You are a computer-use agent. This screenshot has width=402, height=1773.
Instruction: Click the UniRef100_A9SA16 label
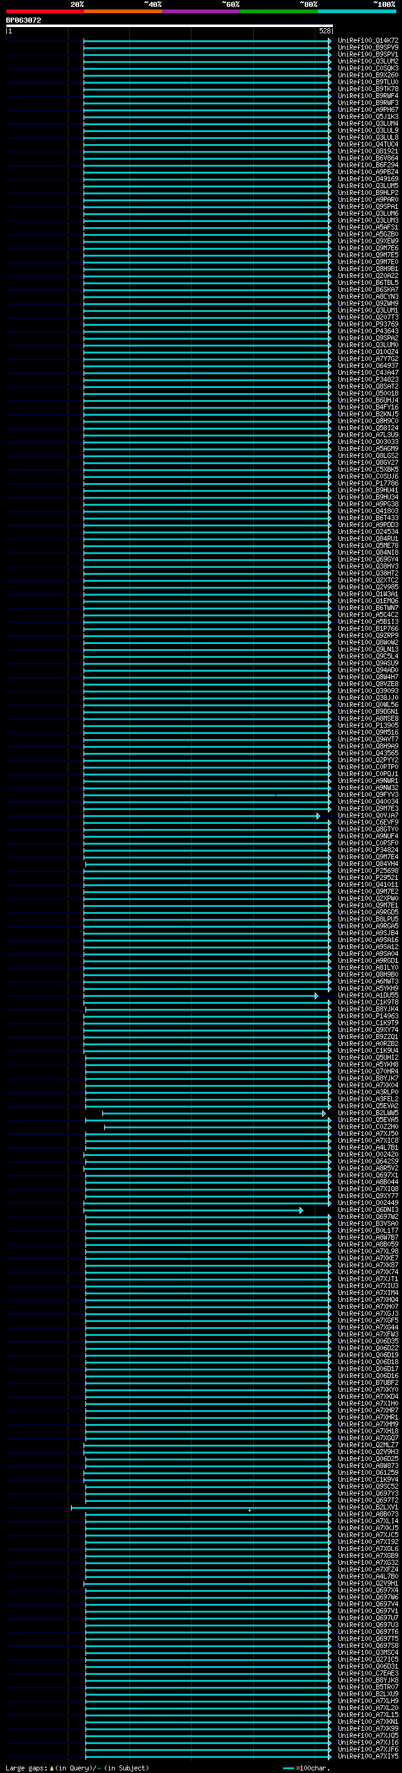pyautogui.click(x=368, y=940)
